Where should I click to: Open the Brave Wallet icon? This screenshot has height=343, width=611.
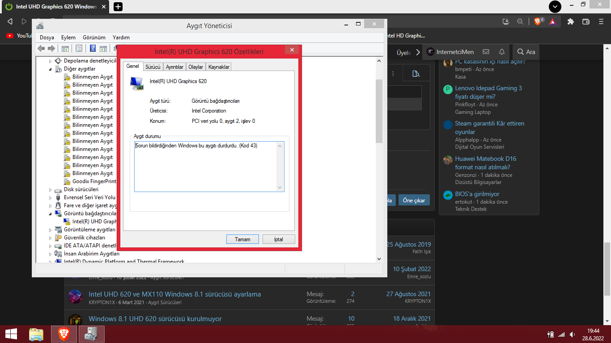(586, 21)
